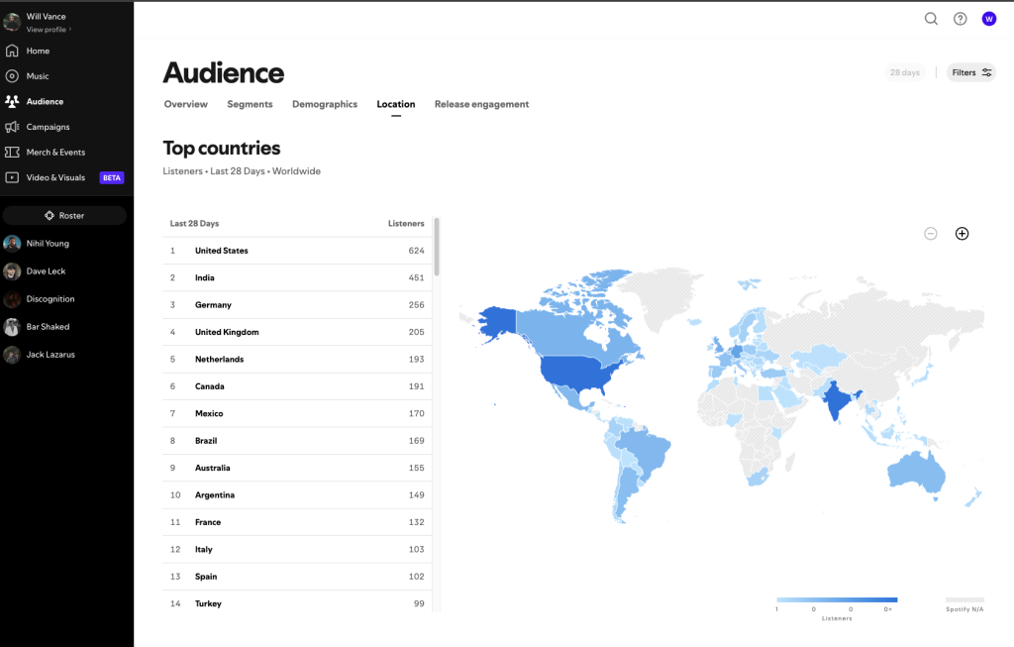Click the search magnifier icon

tap(931, 19)
